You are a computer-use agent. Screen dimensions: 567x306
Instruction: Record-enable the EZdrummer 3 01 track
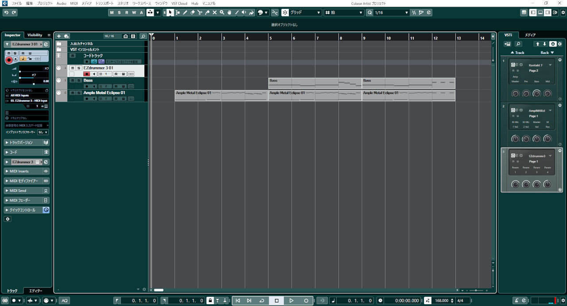pos(87,74)
